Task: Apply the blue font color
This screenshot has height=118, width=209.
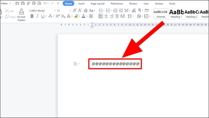Action: [x=83, y=16]
